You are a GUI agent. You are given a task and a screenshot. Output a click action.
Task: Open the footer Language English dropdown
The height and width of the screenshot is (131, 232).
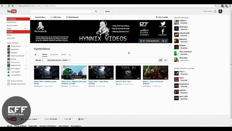[30, 119]
